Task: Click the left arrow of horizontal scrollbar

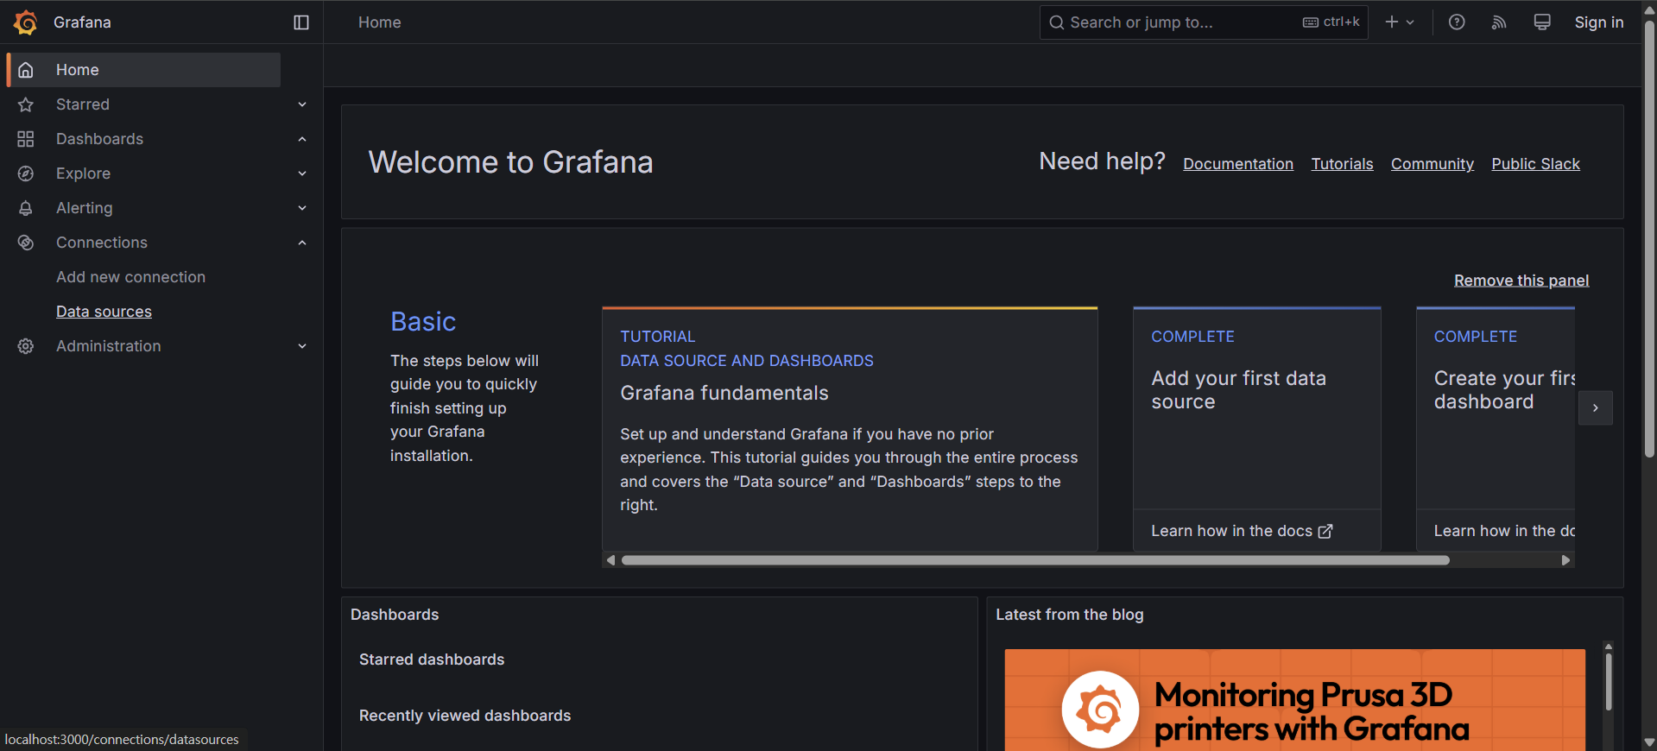Action: pyautogui.click(x=610, y=560)
